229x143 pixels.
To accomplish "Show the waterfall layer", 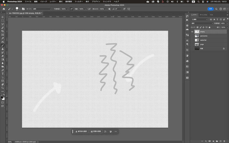I will pos(192,40).
